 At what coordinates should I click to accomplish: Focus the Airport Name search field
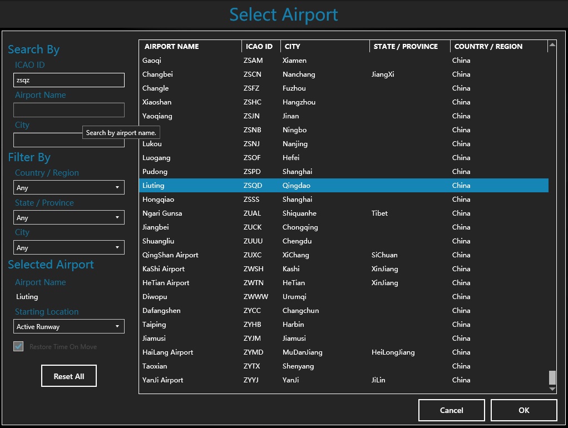(x=68, y=110)
